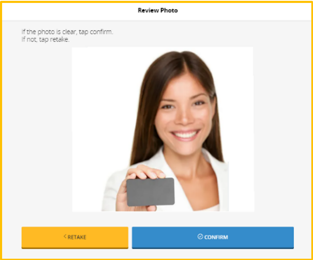Click the RETAKE text label
This screenshot has height=260, width=313.
(77, 237)
